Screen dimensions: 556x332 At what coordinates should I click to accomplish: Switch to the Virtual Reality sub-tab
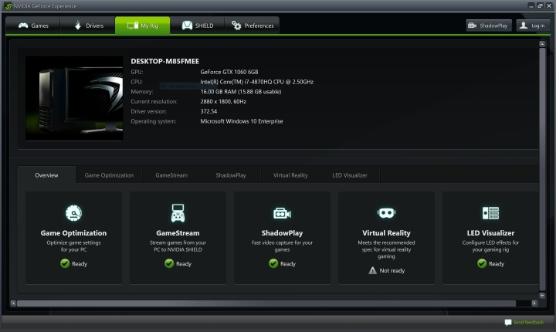pos(290,175)
